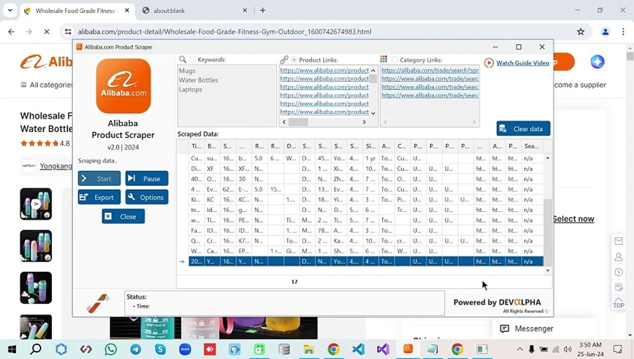Viewport: 634px width, 359px height.
Task: Click the first category link alibaba.com/trade/search
Action: coord(430,70)
